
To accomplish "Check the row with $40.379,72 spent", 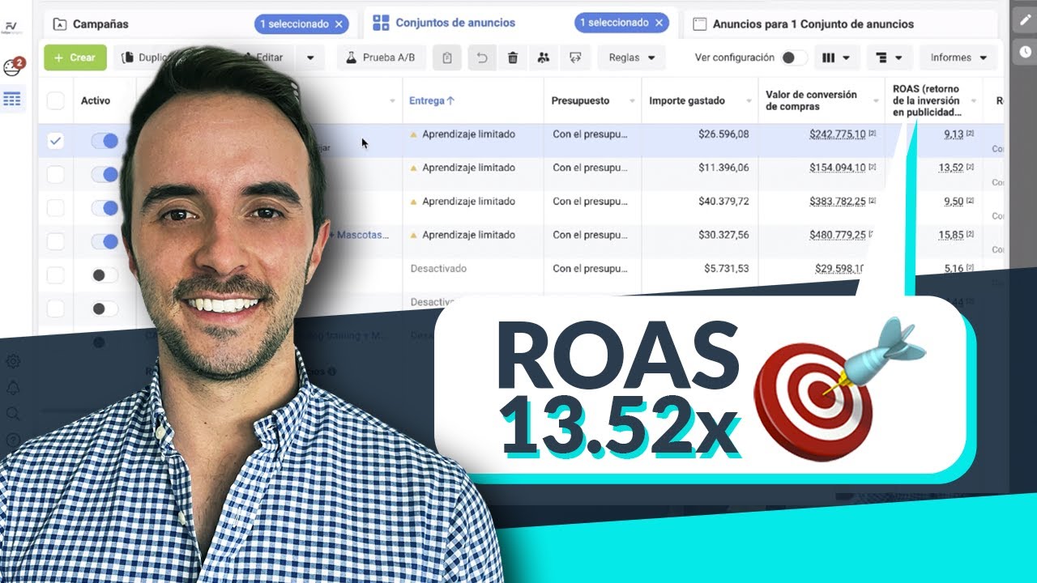I will [55, 208].
